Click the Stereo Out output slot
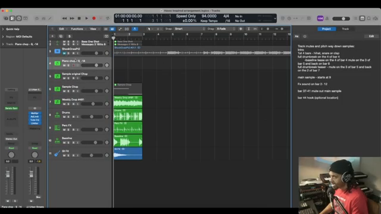381x214 pixels. tap(11, 139)
